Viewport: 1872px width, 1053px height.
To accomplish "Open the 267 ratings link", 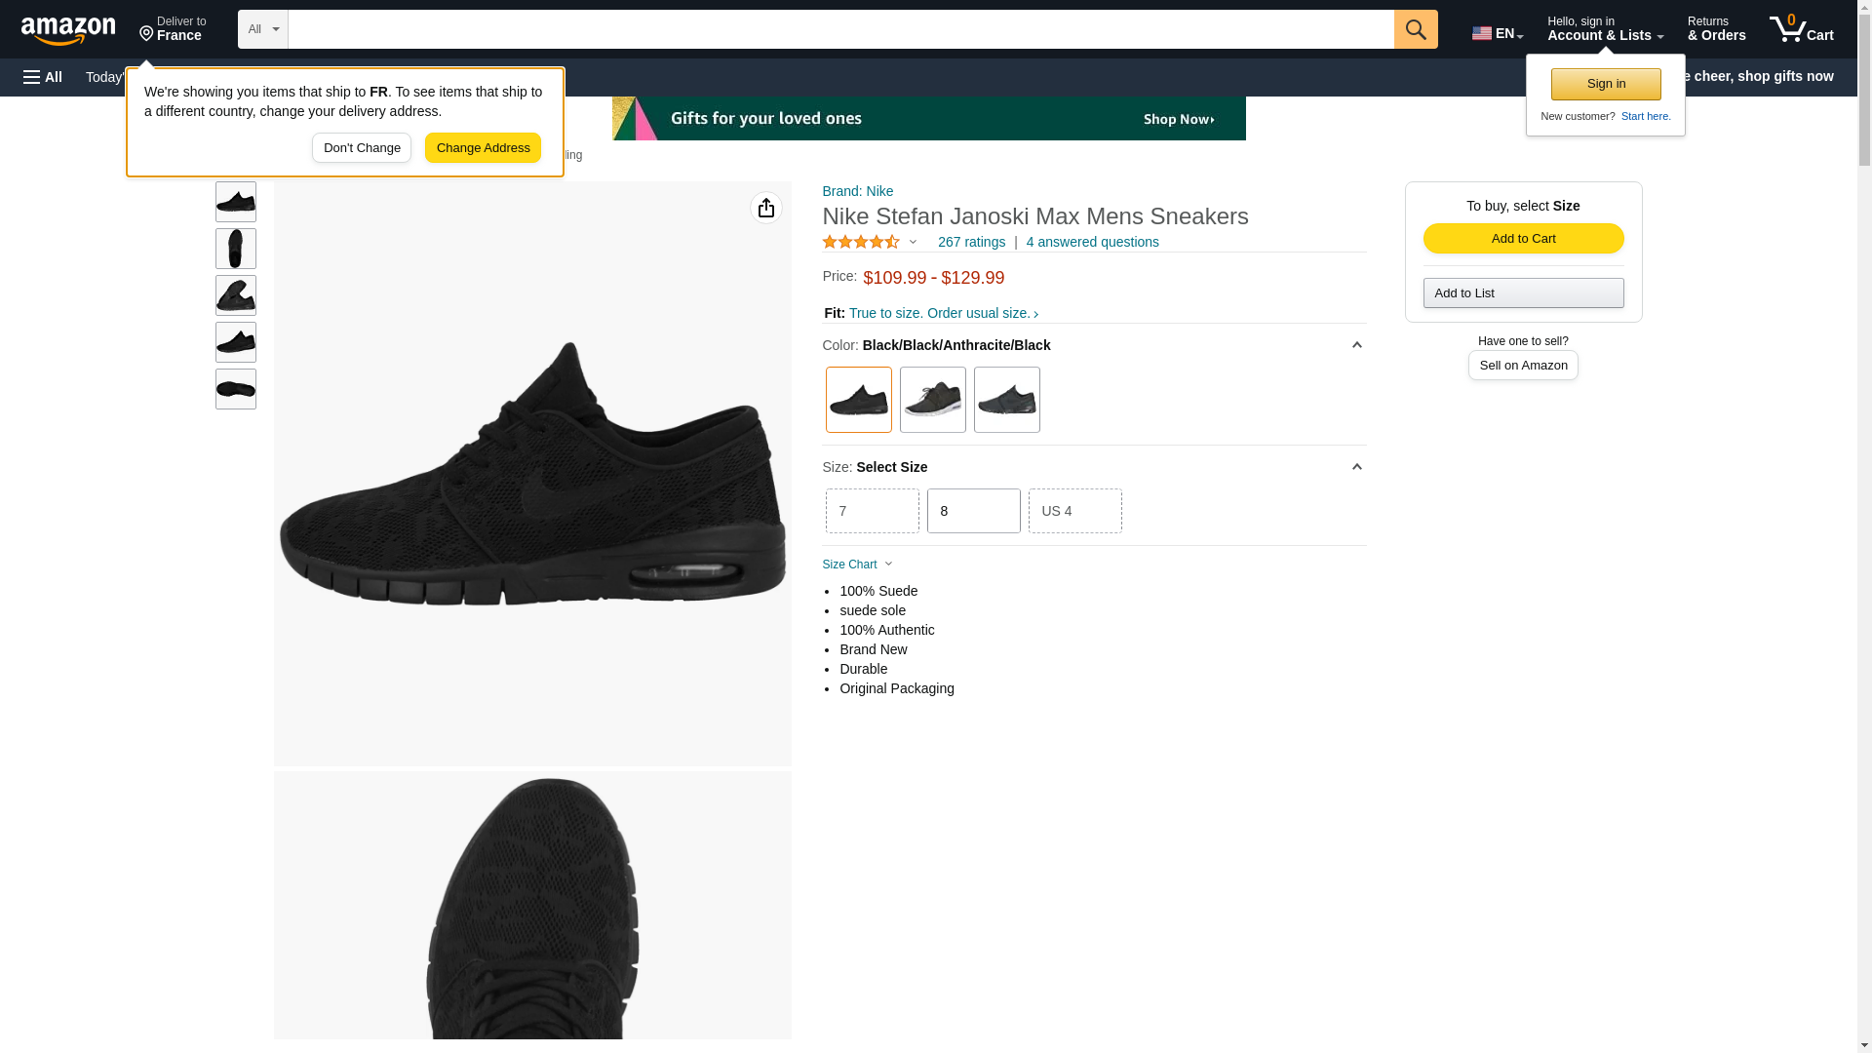I will coord(970,242).
